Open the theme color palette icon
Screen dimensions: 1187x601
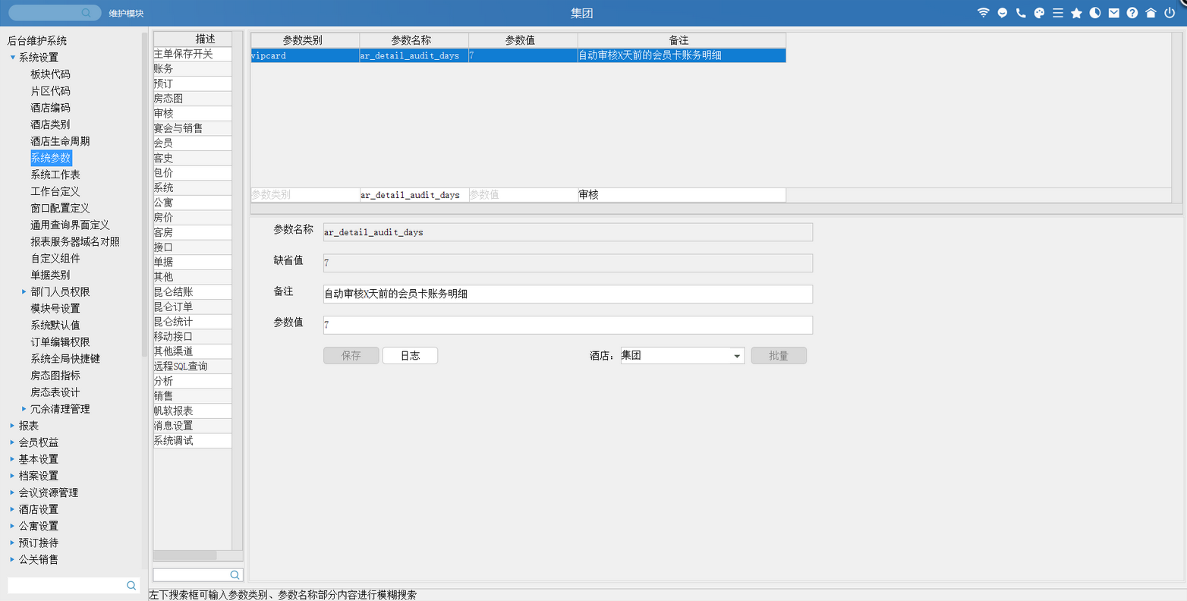tap(1040, 13)
